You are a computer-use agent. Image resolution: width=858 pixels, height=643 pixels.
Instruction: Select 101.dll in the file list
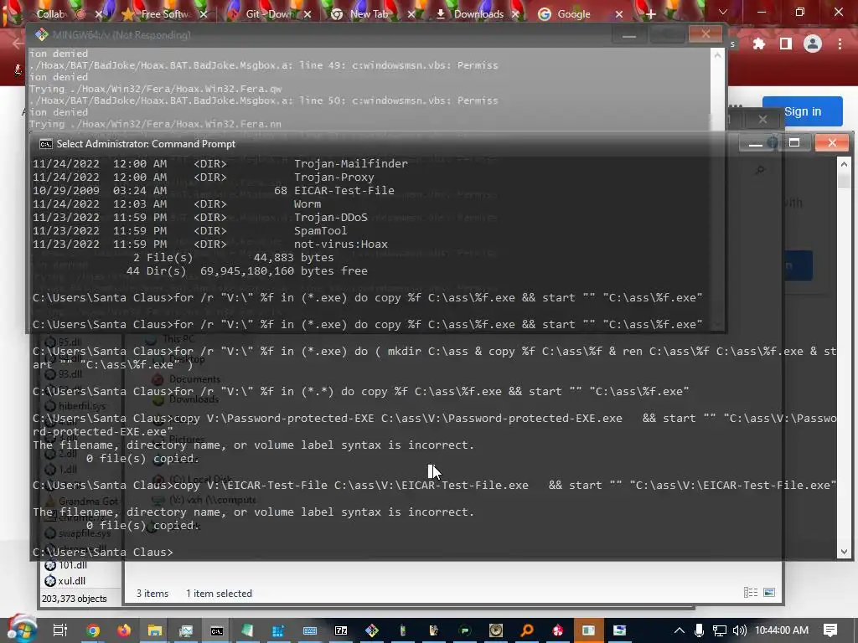pyautogui.click(x=73, y=565)
